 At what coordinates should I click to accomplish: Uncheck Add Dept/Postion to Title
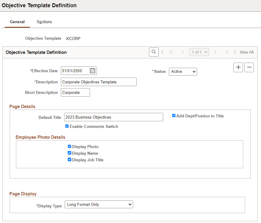pos(174,116)
